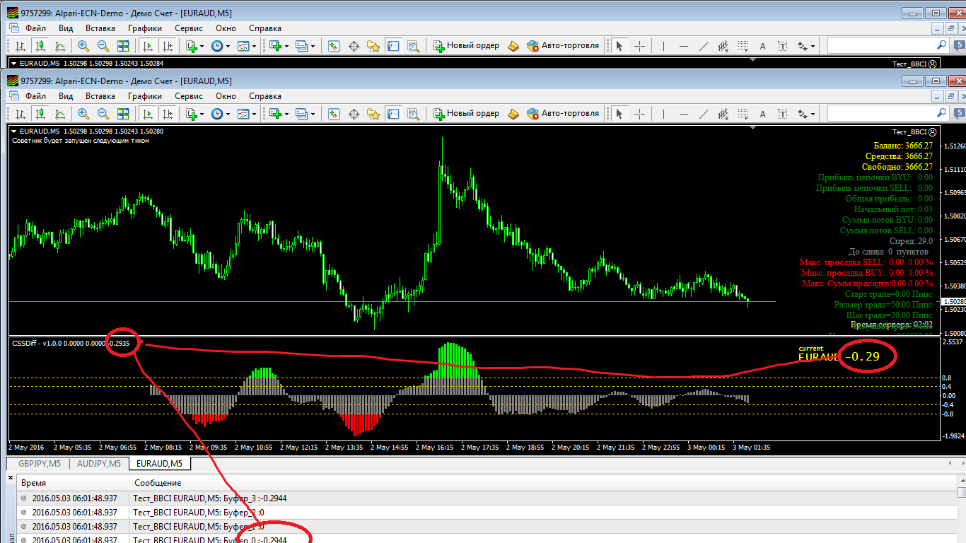Click Новый ордер button in lower toolbar
The image size is (966, 543).
coord(466,113)
